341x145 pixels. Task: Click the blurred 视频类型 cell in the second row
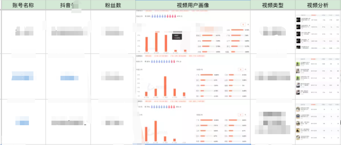(273, 76)
